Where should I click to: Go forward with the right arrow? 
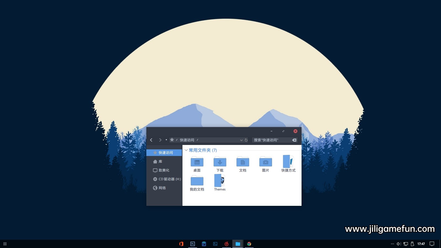pos(160,140)
